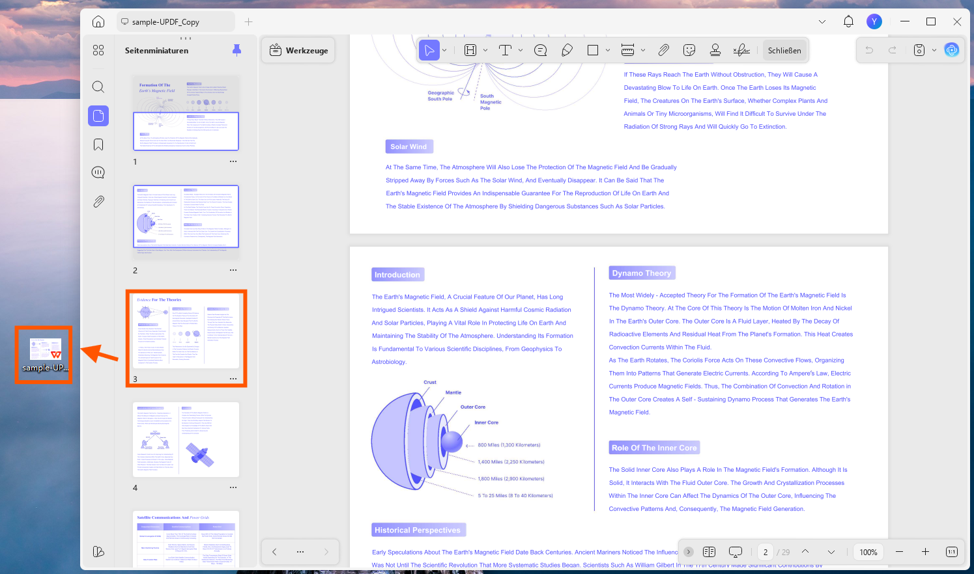Click the layers icon at sidebar bottom

98,551
